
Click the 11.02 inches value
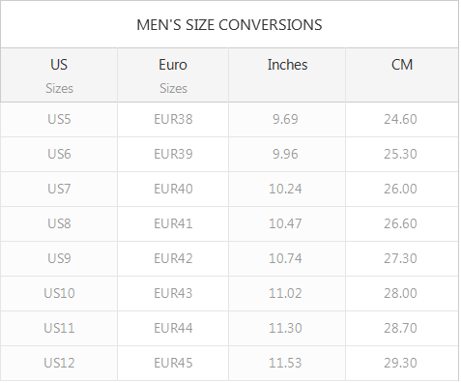point(285,293)
